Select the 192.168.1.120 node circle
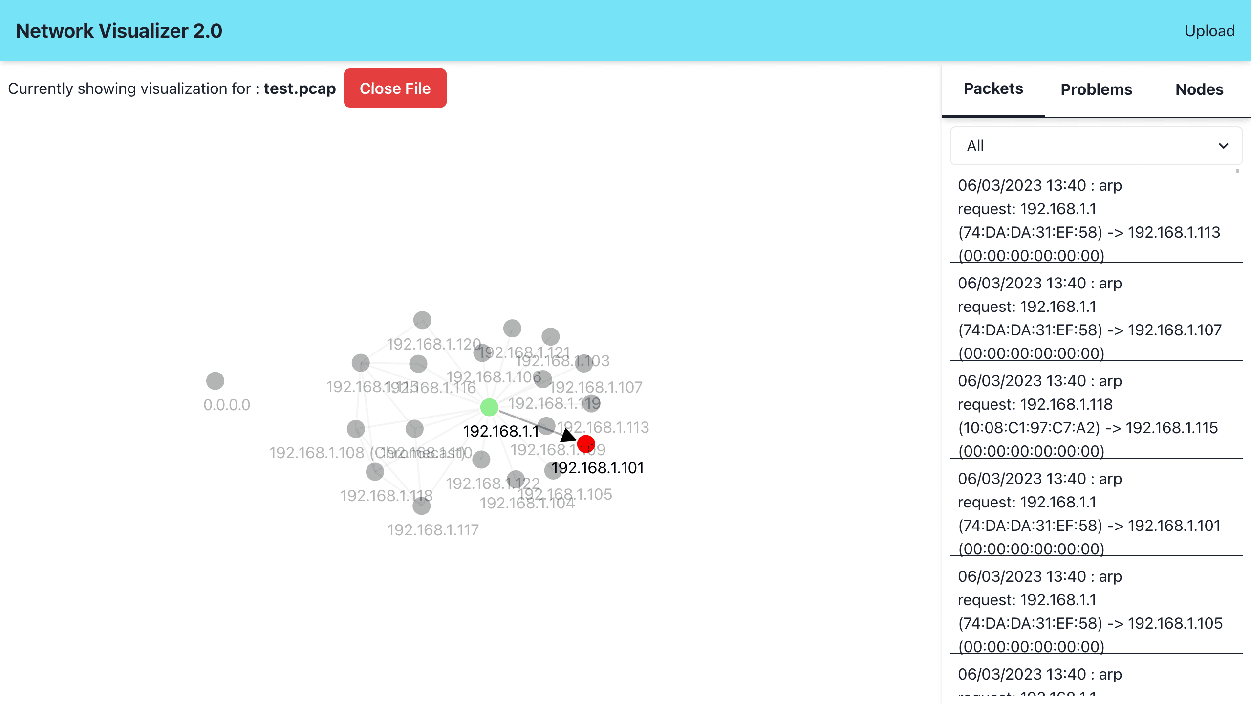This screenshot has height=704, width=1251. (x=422, y=320)
